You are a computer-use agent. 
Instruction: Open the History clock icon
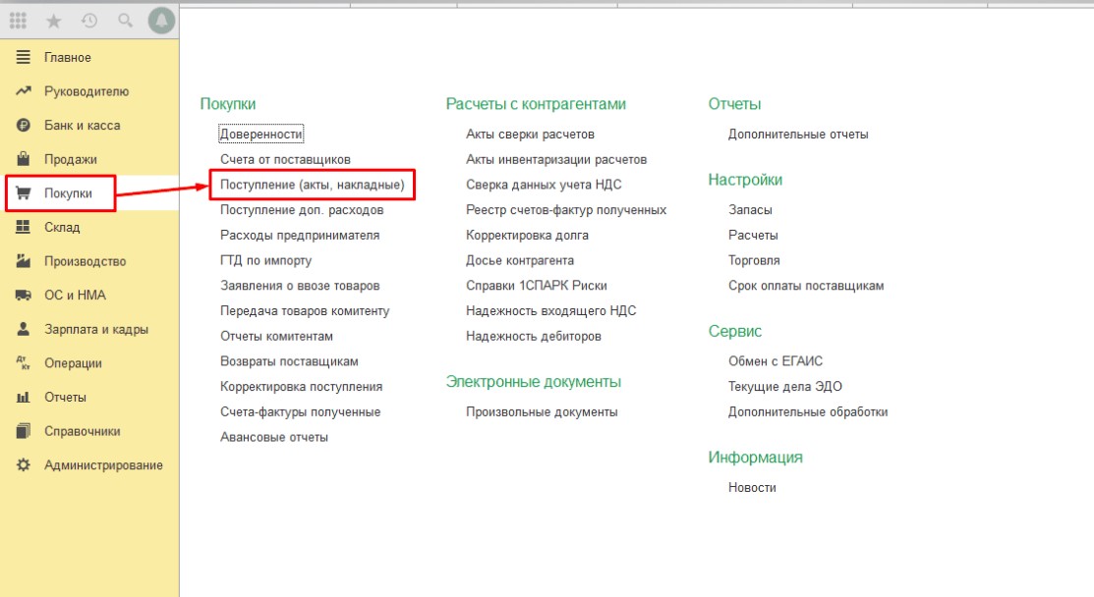click(89, 20)
